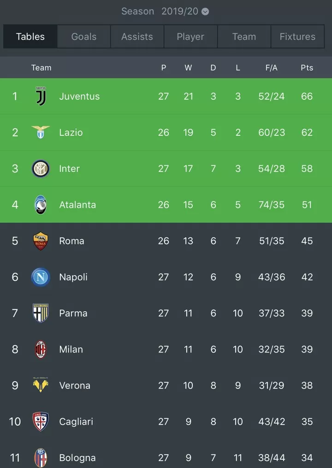Click the Lazio eagle crest
Screen dimensions: 332x468
coord(41,132)
